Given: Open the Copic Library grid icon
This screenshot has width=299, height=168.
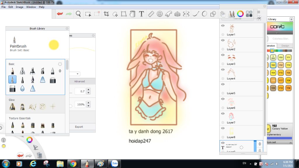Looking at the screenshot, I should pos(249,14).
